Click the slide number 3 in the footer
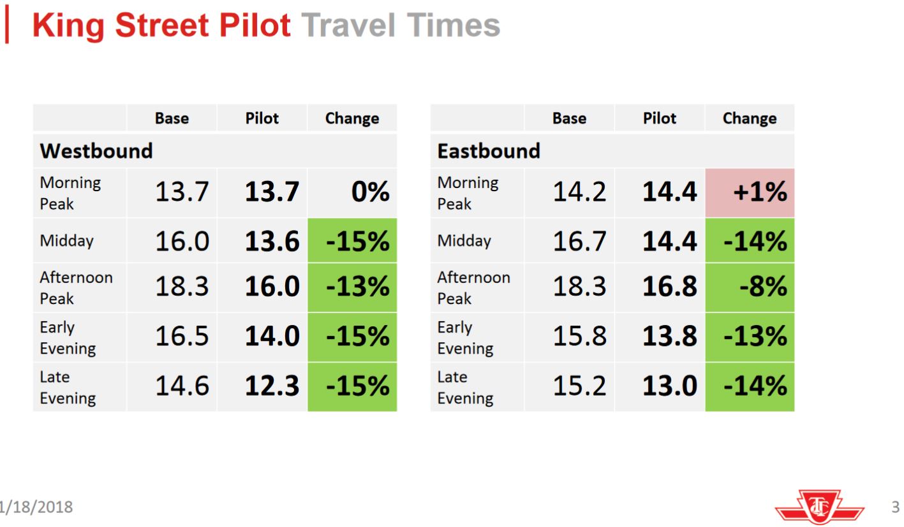The height and width of the screenshot is (527, 904). point(895,507)
